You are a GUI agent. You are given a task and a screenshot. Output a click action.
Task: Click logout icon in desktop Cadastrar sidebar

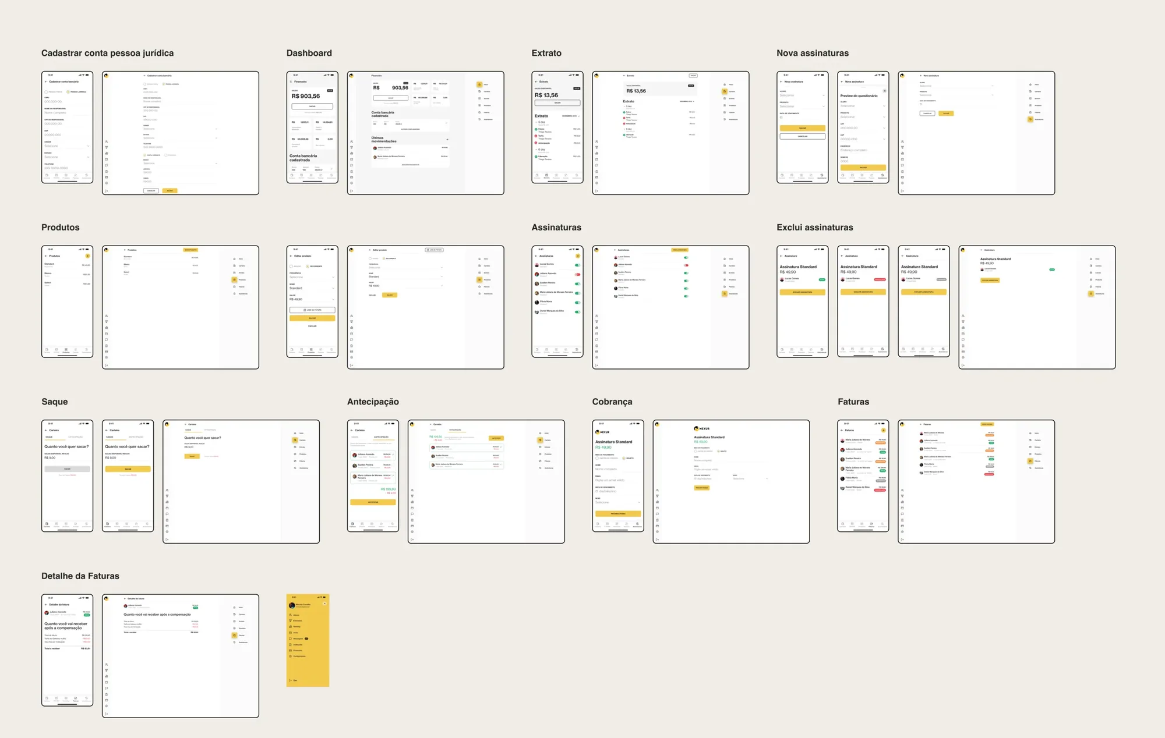pos(107,190)
